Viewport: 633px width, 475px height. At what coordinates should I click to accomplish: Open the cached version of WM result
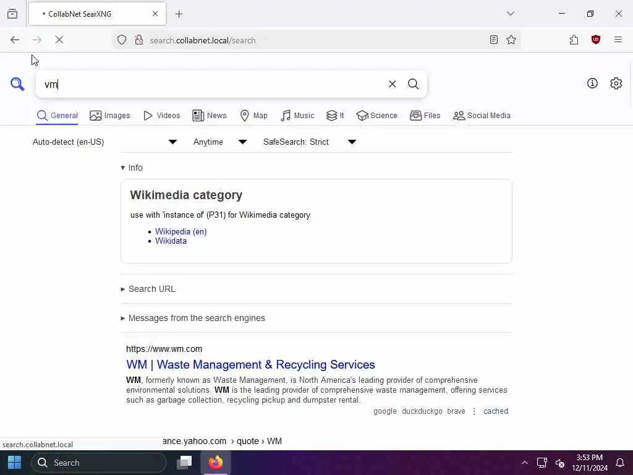point(496,411)
